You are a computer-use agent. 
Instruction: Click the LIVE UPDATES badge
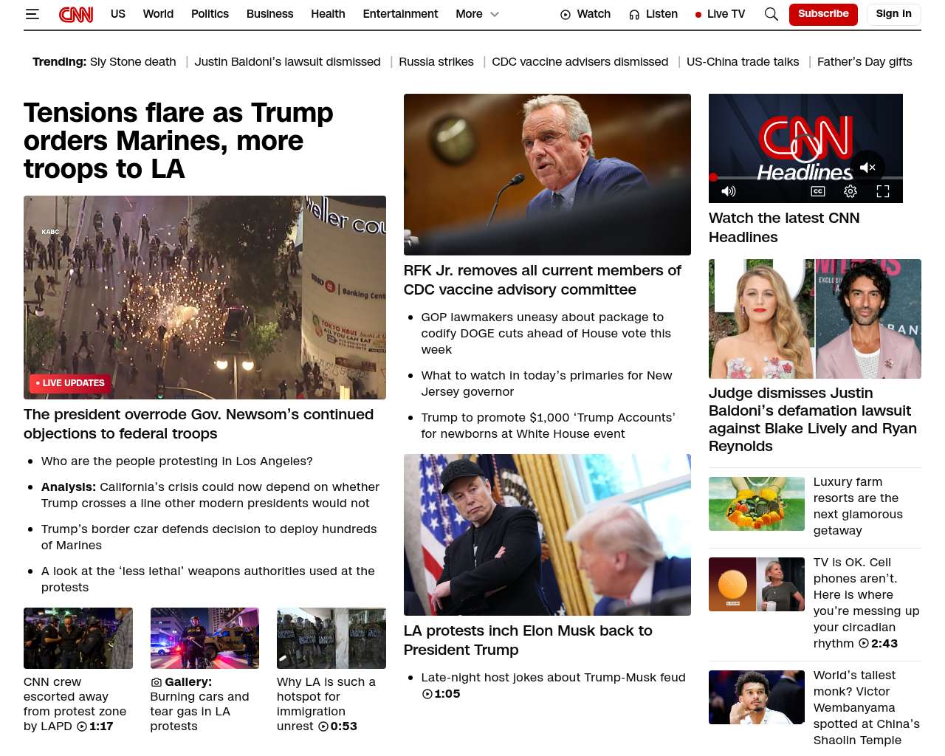pos(69,383)
